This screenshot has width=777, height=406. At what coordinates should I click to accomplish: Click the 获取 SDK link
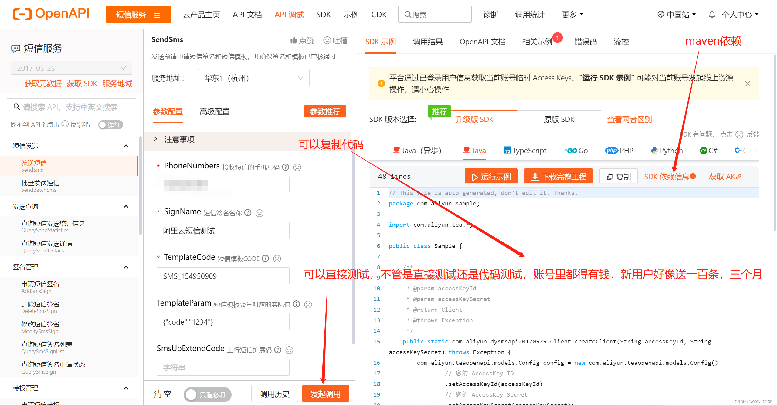tap(82, 83)
